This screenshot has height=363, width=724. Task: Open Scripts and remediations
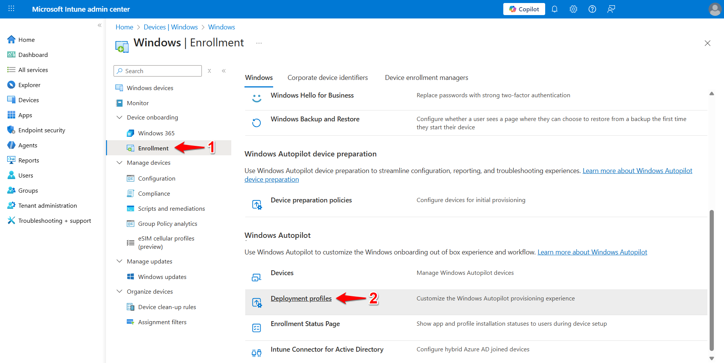click(x=171, y=208)
